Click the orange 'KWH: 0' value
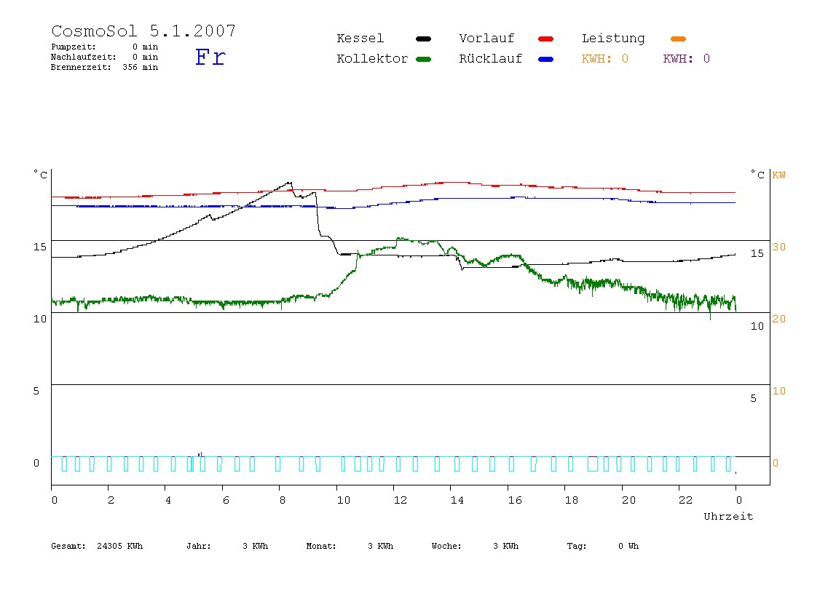 tap(605, 59)
